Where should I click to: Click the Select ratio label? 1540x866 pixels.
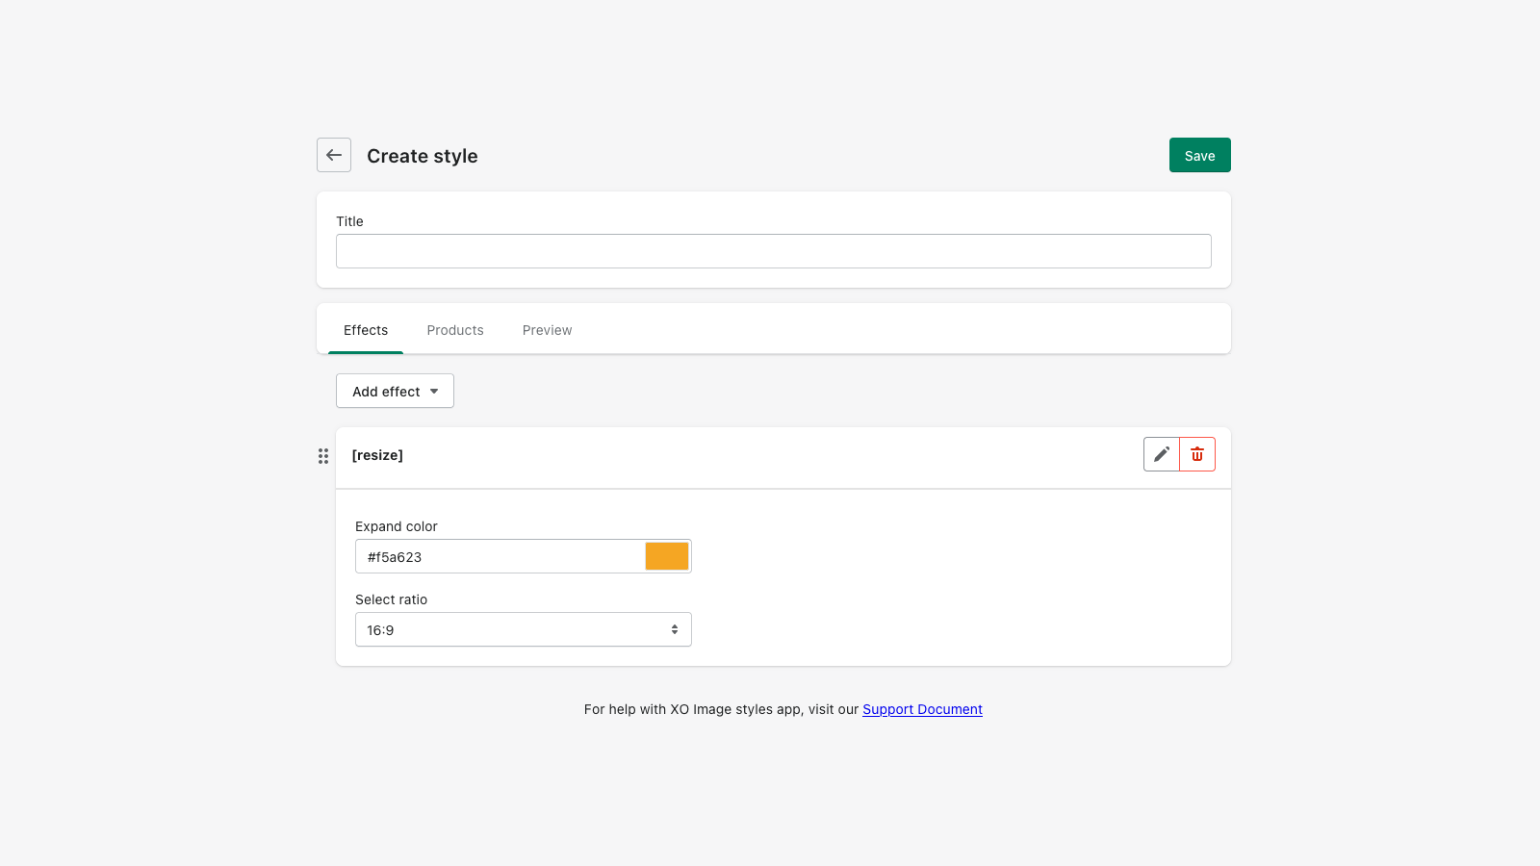coord(391,599)
